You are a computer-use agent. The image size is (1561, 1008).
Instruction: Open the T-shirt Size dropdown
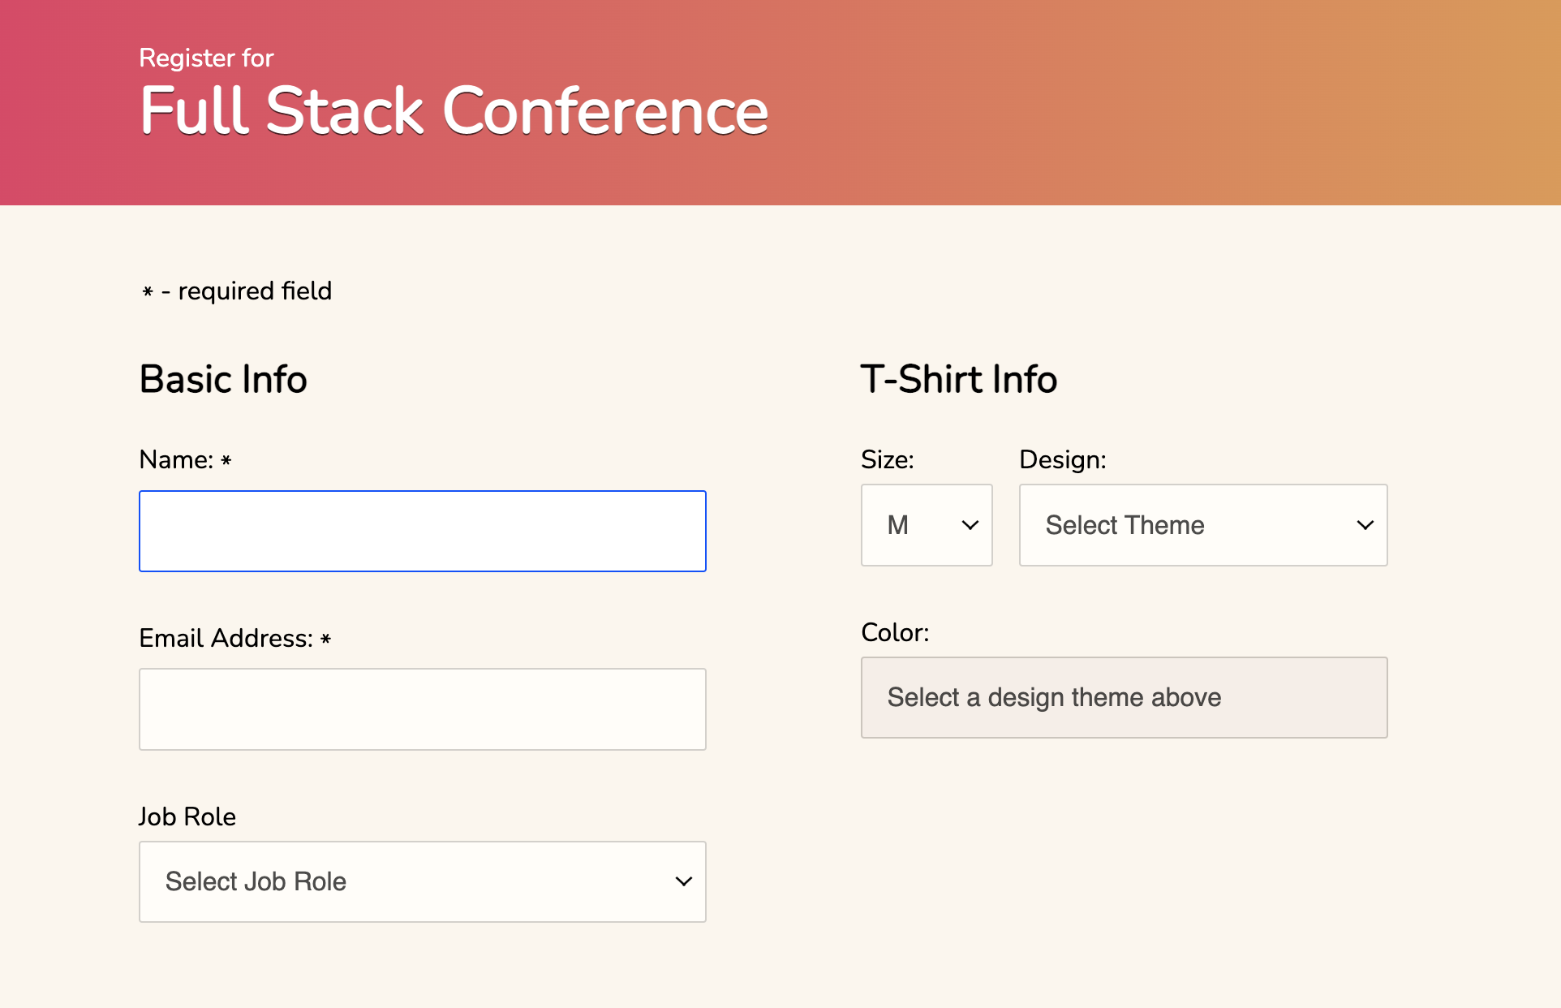point(927,525)
